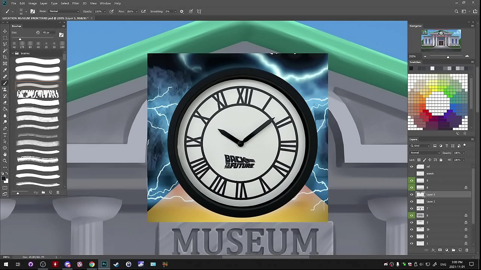Open smoothing options gear icon
Image resolution: width=481 pixels, height=270 pixels.
[182, 12]
